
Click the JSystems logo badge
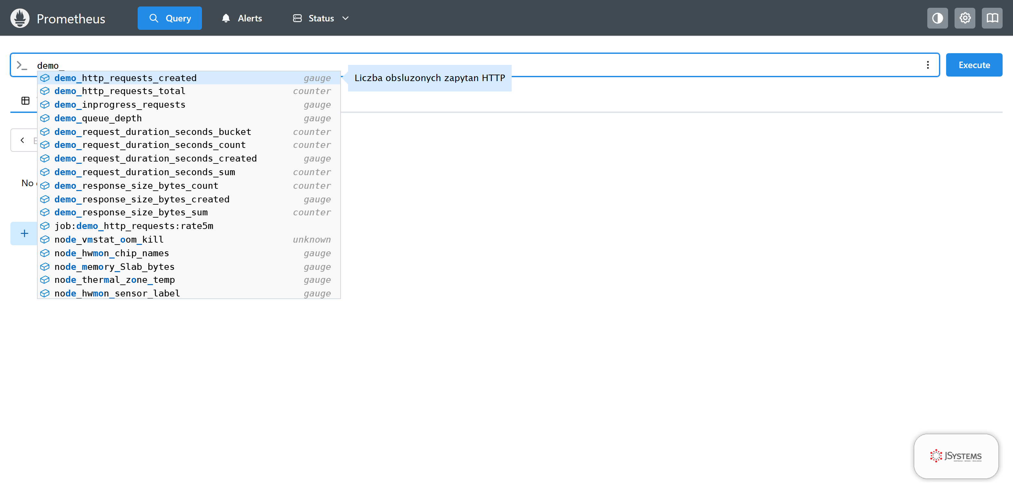[x=956, y=456]
